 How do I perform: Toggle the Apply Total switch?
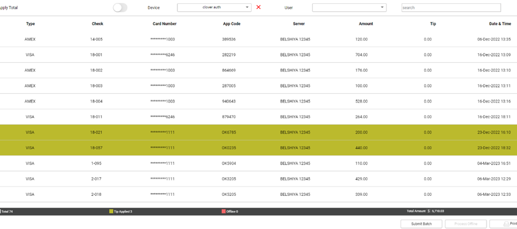click(x=120, y=8)
